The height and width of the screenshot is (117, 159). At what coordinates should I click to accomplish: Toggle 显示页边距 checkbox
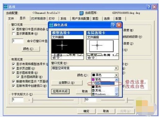coord(13,68)
